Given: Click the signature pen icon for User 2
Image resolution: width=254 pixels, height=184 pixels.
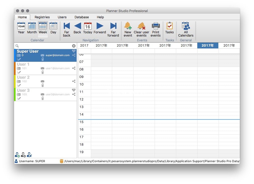Looking at the screenshot, I should pyautogui.click(x=19, y=85).
